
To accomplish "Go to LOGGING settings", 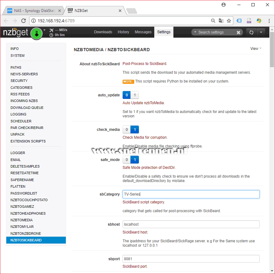I will 19,114.
